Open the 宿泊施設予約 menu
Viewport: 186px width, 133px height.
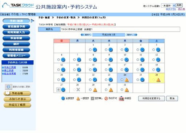pos(16,27)
